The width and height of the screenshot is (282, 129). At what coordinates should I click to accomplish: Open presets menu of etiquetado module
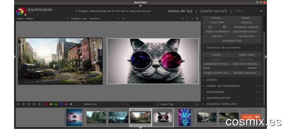coord(260,92)
